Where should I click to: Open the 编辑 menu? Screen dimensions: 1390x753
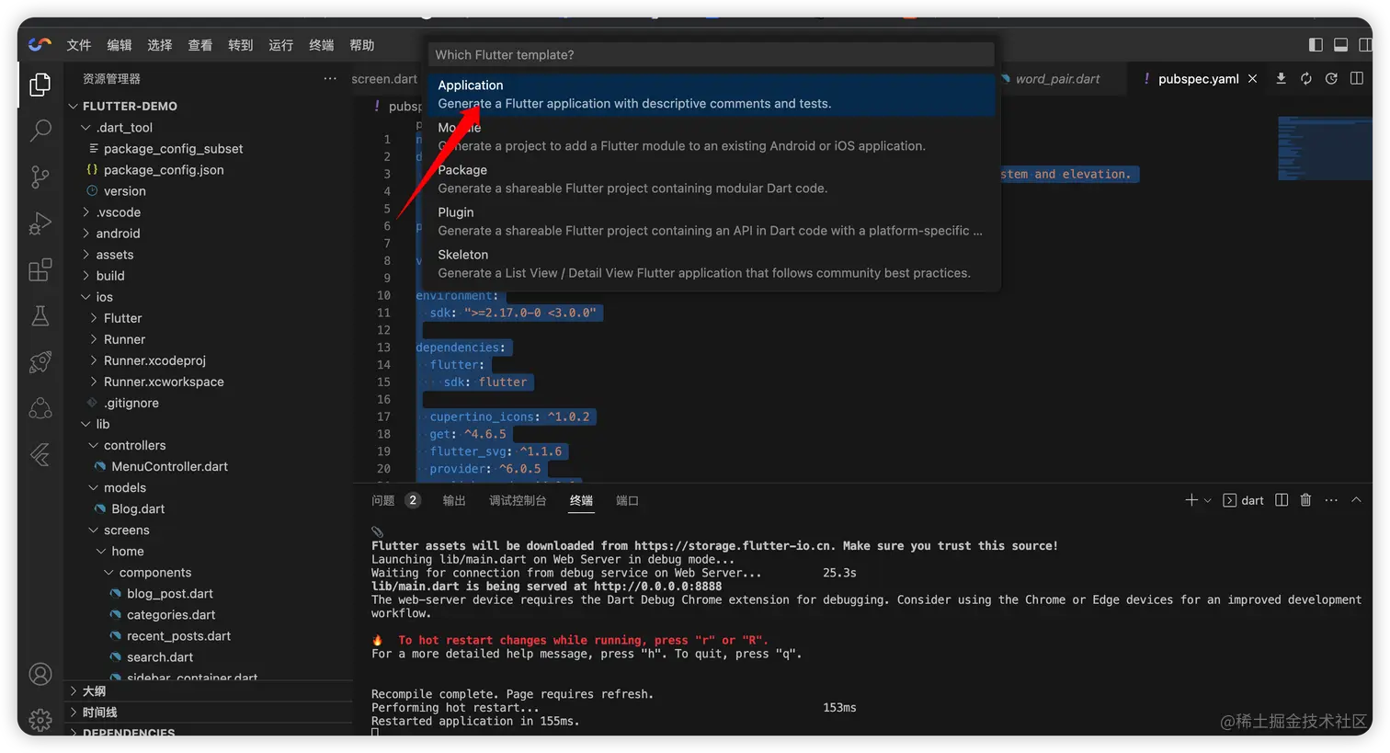coord(120,45)
